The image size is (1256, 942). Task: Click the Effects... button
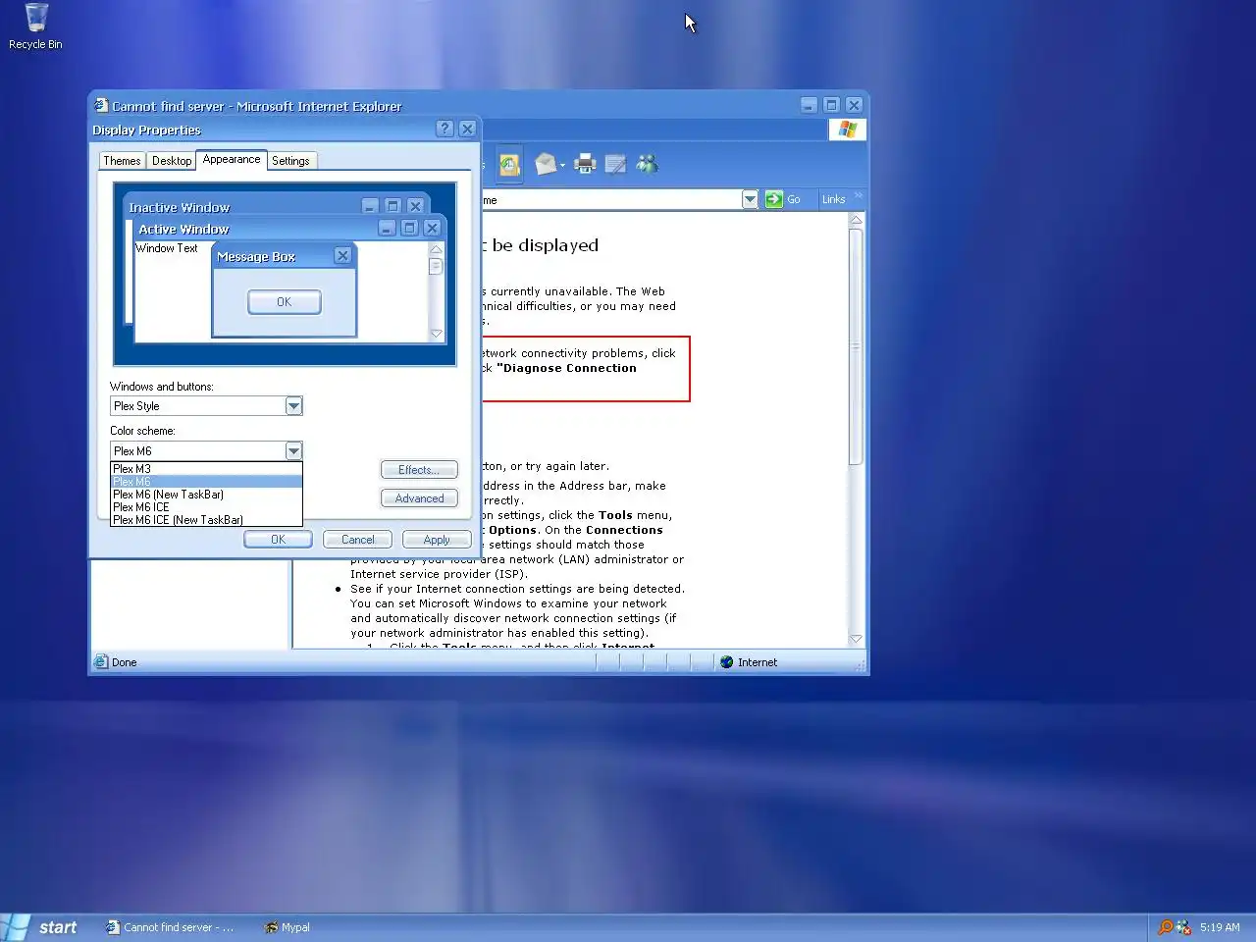(x=419, y=470)
